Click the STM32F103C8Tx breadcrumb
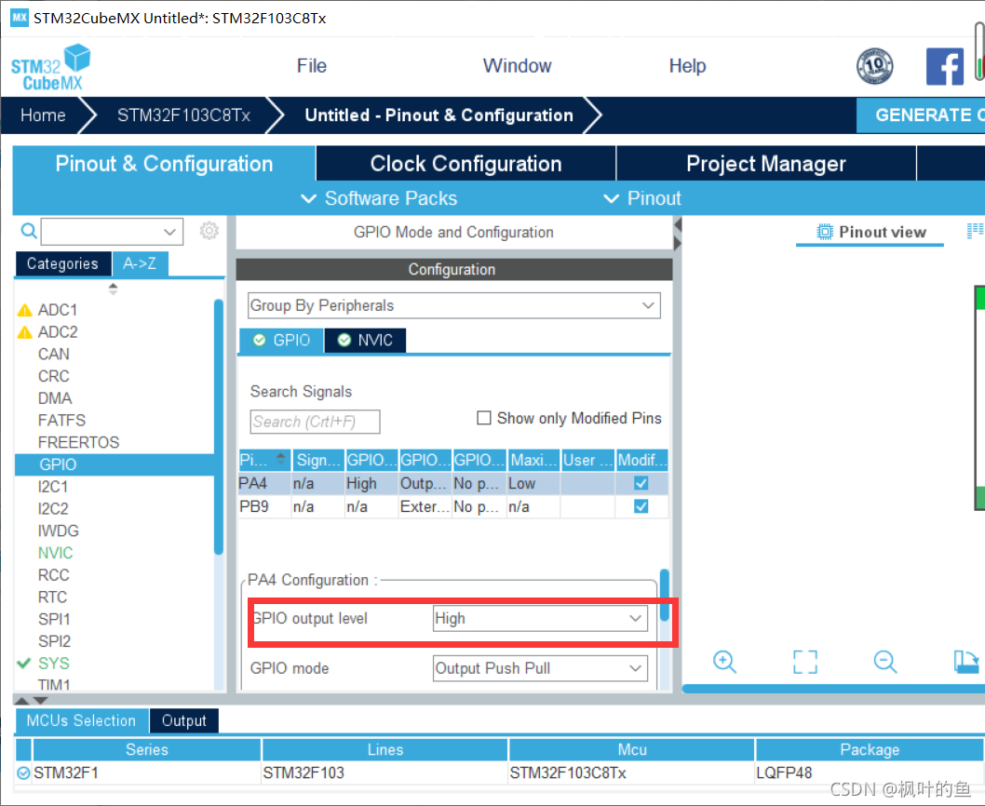 coord(183,115)
